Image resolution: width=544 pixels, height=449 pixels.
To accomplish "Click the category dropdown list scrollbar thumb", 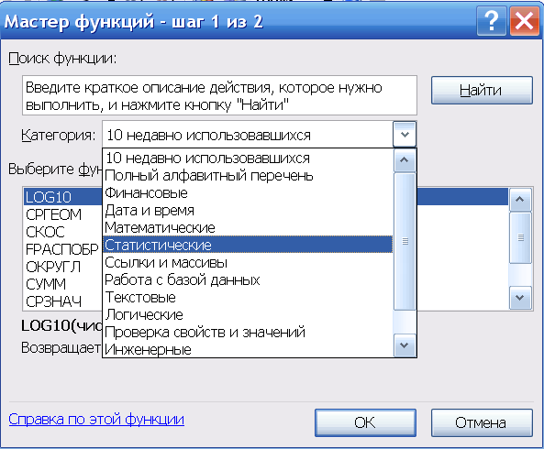I will (x=405, y=241).
